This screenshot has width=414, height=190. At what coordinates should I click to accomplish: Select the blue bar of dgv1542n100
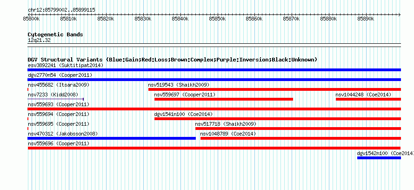(x=379, y=158)
